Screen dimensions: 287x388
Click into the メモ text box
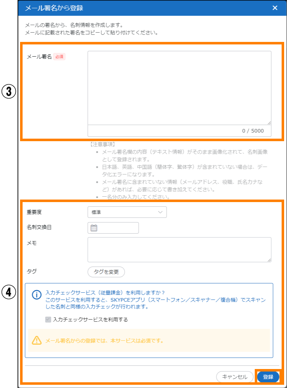point(179,249)
